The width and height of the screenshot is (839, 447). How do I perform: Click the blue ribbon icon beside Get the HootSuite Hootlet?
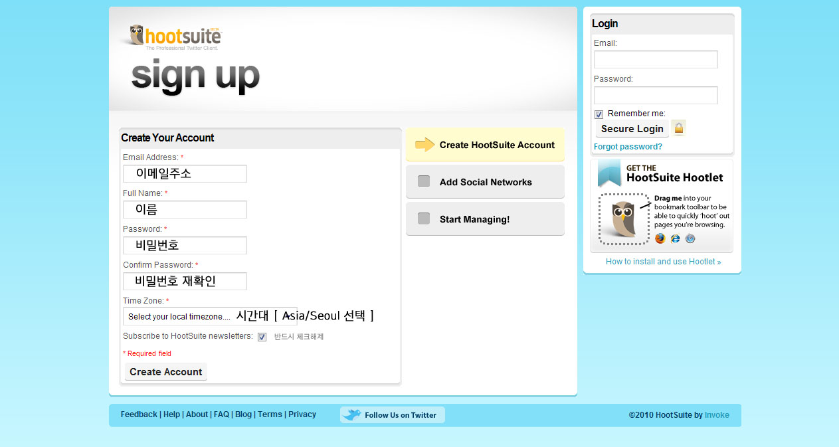point(609,173)
